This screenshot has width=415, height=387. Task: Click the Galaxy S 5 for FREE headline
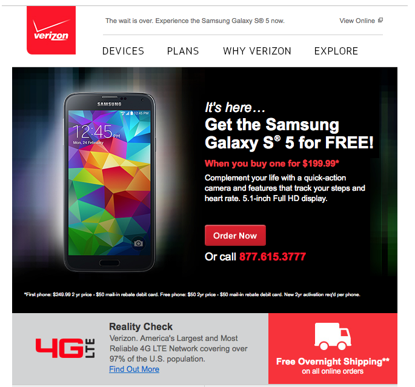(289, 143)
